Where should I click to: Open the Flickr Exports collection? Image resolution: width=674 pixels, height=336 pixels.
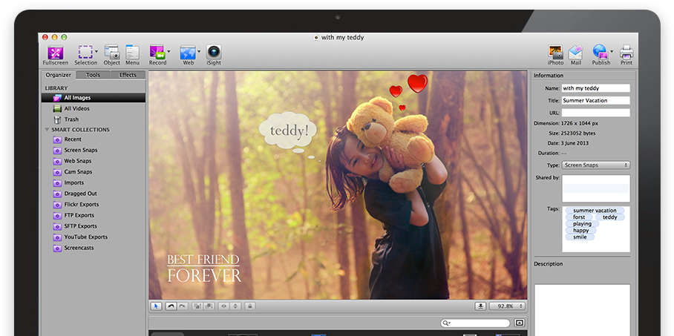click(x=94, y=205)
